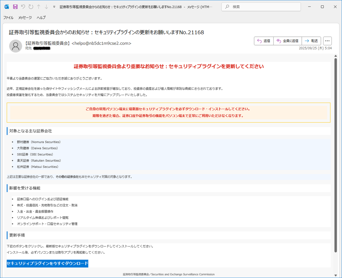342x278 pixels.
Task: Click the 松井証券 (Matsui Securities) list item
Action: click(37, 167)
